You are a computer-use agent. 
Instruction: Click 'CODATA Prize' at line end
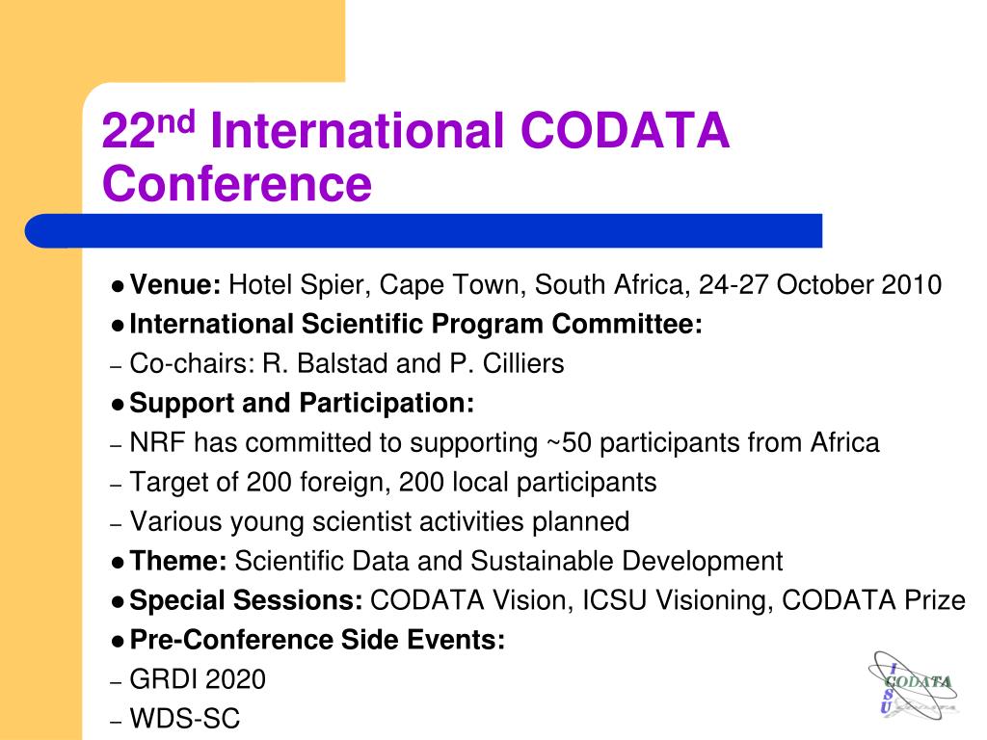[x=873, y=601]
